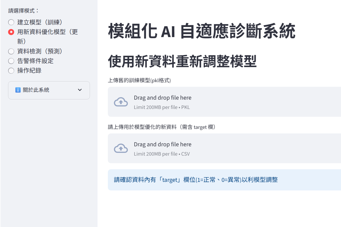
Task: Choose the 資料檢測（預測）mode
Action: click(x=11, y=51)
